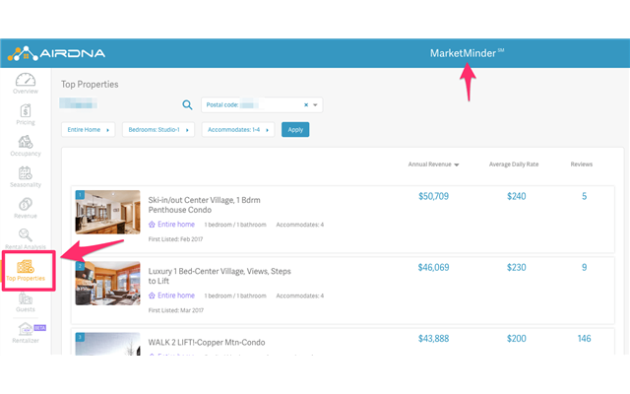Sort by Annual Revenue column

[x=434, y=164]
